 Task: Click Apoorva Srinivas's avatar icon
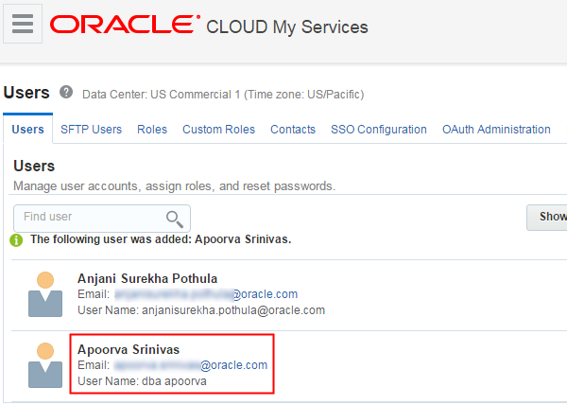45,364
